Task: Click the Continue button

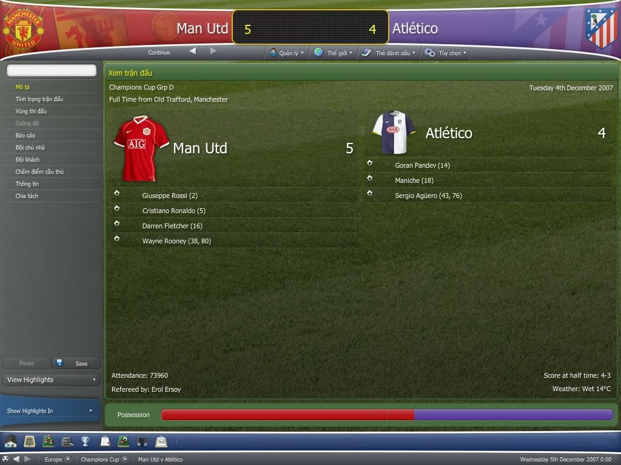Action: [x=159, y=52]
